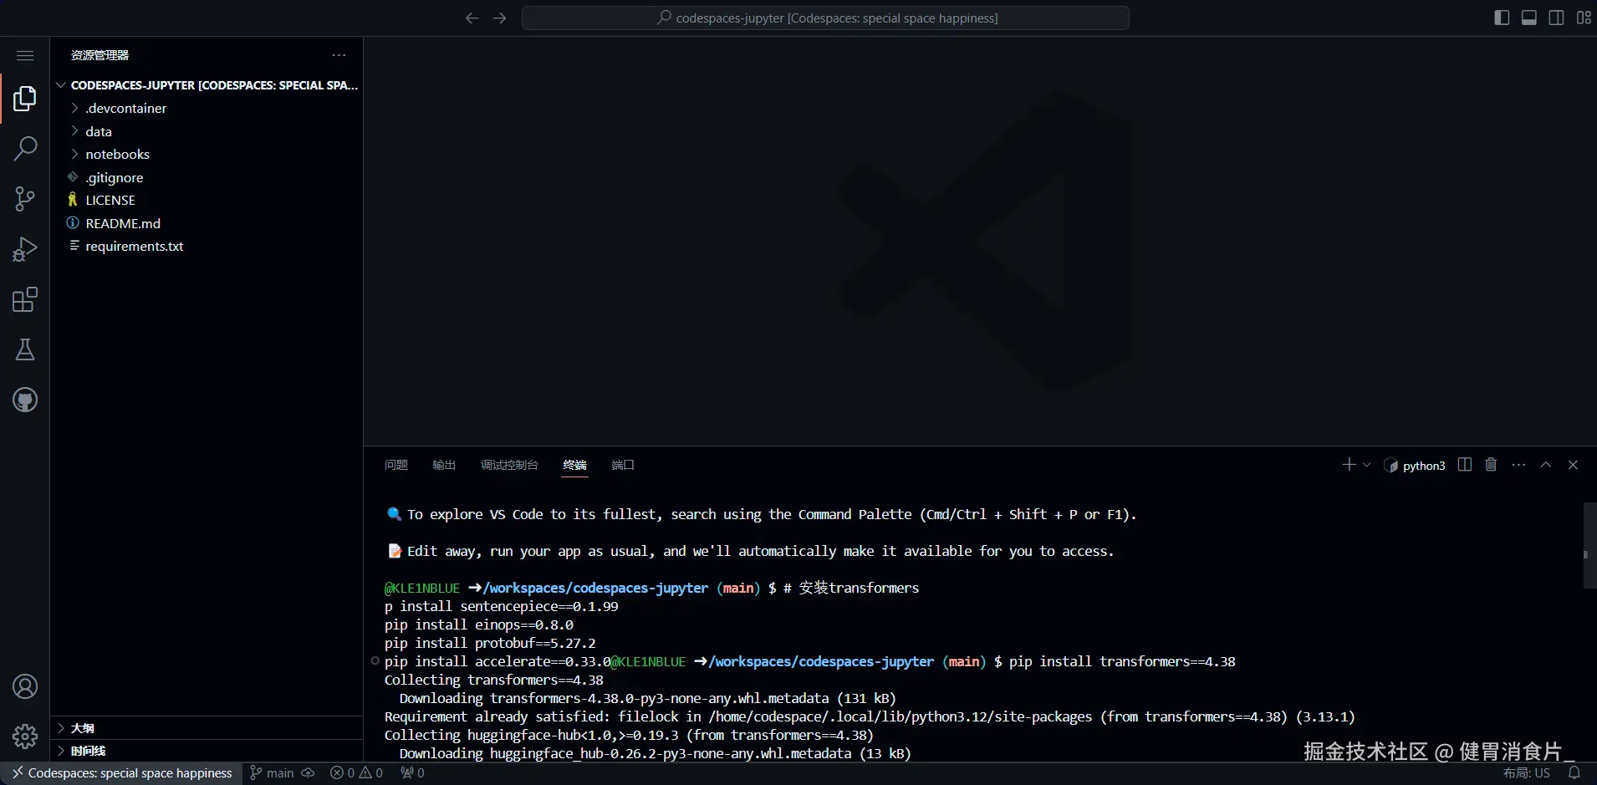Screen dimensions: 1597x785
Task: Click the 资源管理器 panel title
Action: [100, 55]
